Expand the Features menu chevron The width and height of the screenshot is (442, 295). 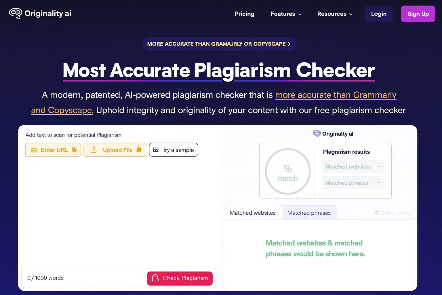[x=300, y=14]
